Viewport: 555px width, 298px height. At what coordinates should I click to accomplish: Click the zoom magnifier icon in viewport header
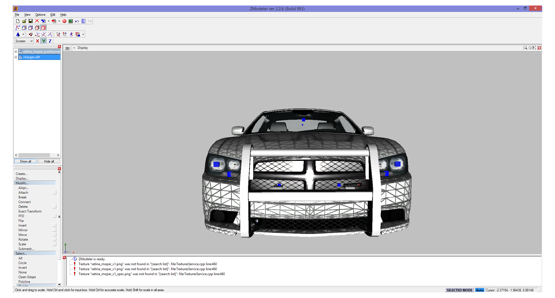coord(525,48)
